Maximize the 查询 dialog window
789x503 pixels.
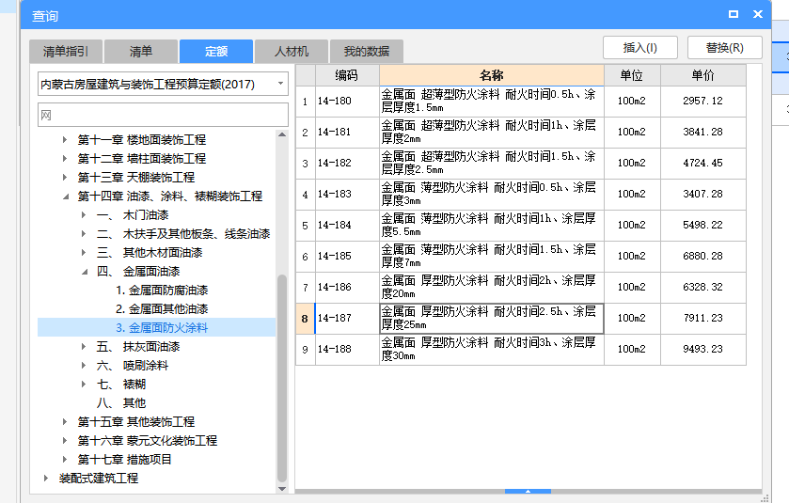click(x=734, y=15)
